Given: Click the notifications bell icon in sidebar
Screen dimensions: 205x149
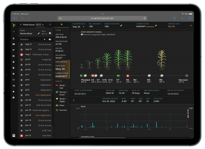Looking at the screenshot, I should tap(14, 92).
